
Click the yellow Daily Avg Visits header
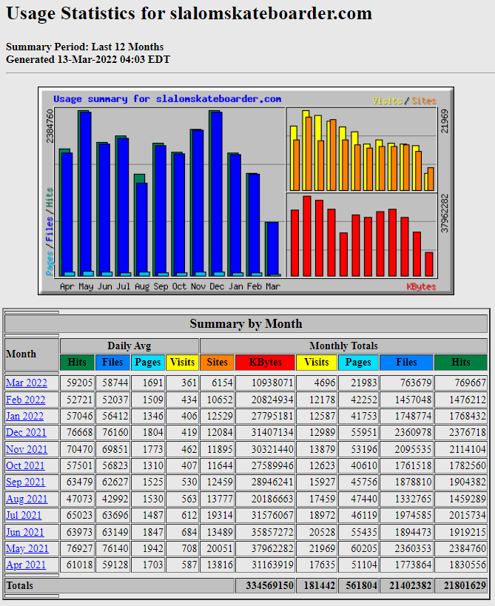pyautogui.click(x=182, y=362)
